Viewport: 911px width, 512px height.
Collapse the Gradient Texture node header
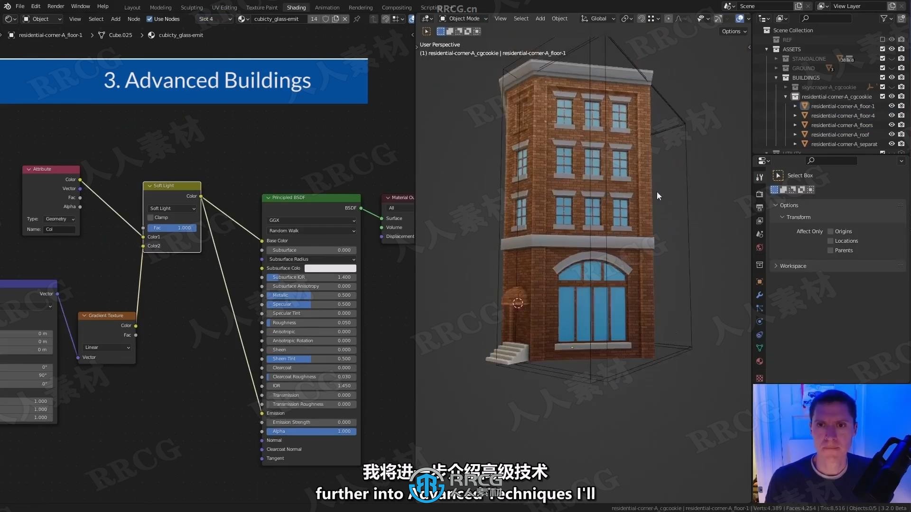[84, 316]
